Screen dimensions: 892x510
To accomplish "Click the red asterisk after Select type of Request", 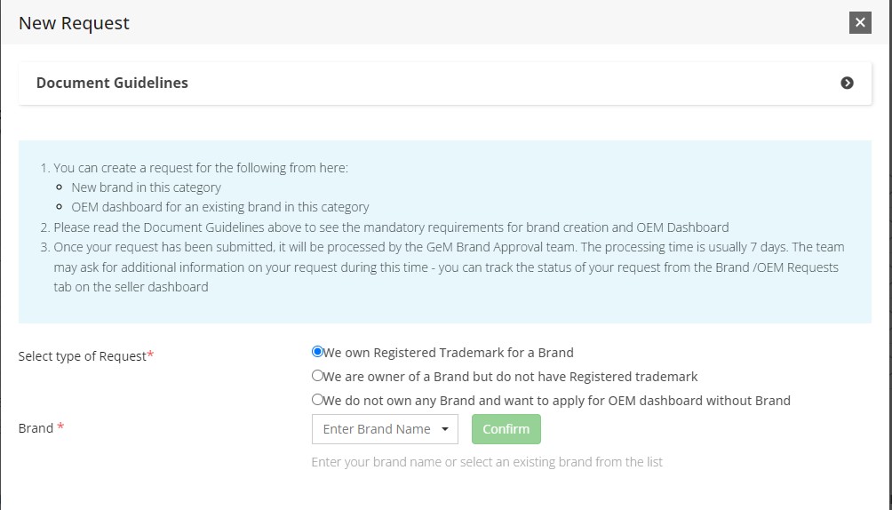I will (150, 355).
